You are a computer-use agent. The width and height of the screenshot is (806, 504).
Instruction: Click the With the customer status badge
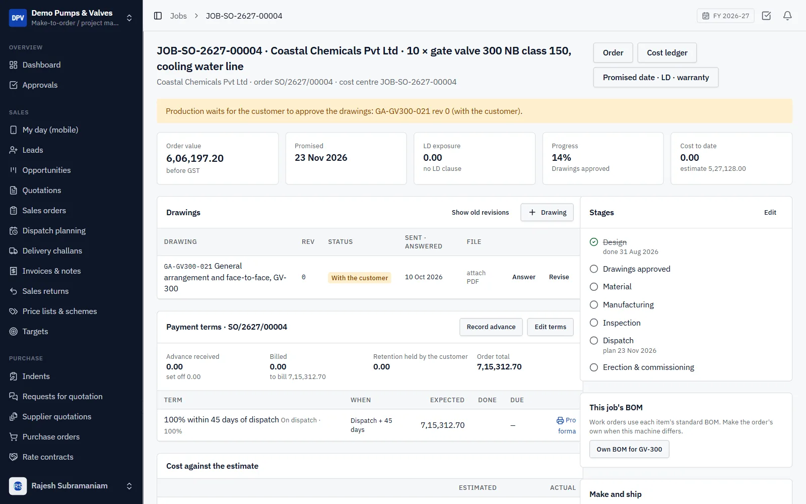pyautogui.click(x=360, y=278)
